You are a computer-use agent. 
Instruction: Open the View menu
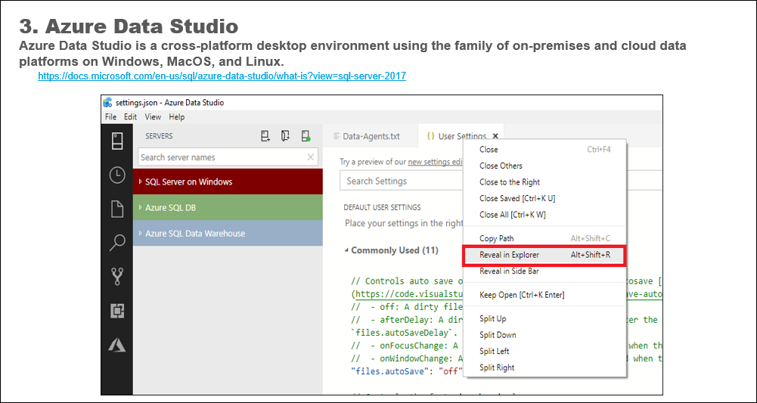[x=153, y=116]
